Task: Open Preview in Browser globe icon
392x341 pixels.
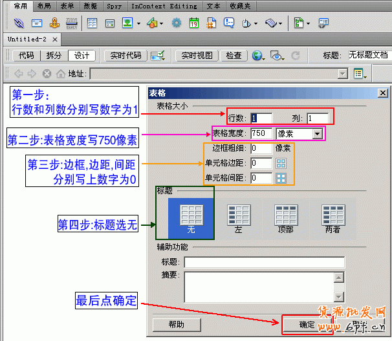Action: 257,56
